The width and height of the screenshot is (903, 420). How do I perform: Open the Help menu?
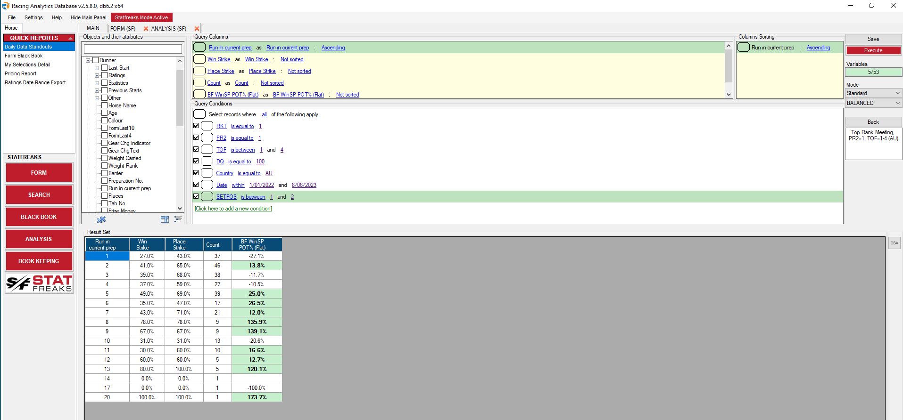click(x=57, y=17)
